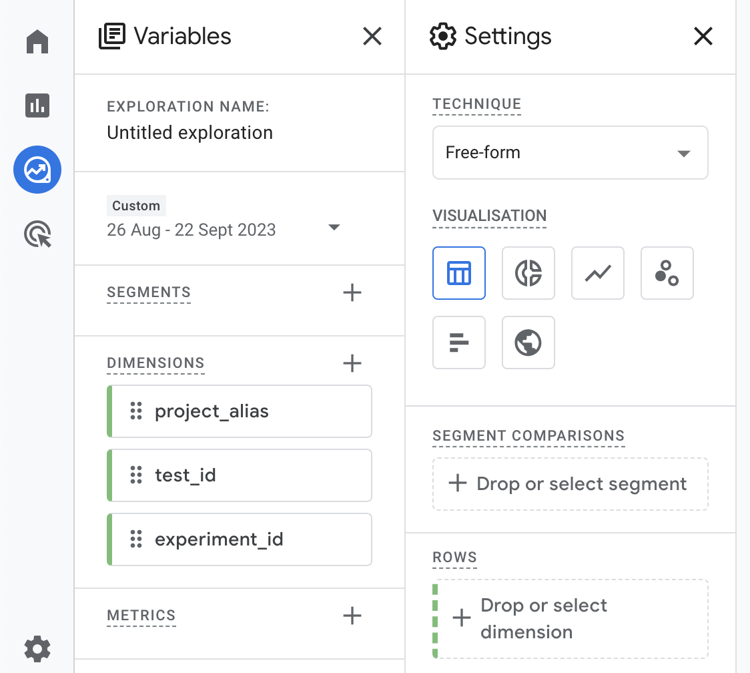Select the bar chart visualisation
This screenshot has width=750, height=673.
(459, 343)
